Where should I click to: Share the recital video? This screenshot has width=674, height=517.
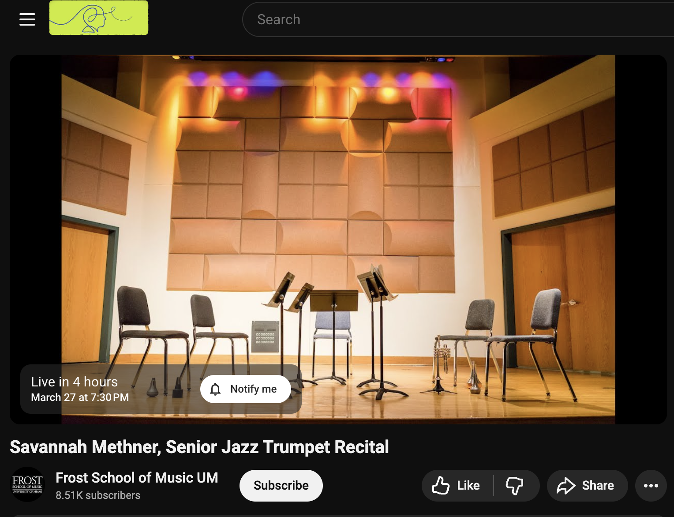(x=587, y=486)
